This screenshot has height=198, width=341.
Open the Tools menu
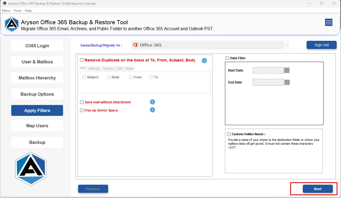[x=17, y=11]
